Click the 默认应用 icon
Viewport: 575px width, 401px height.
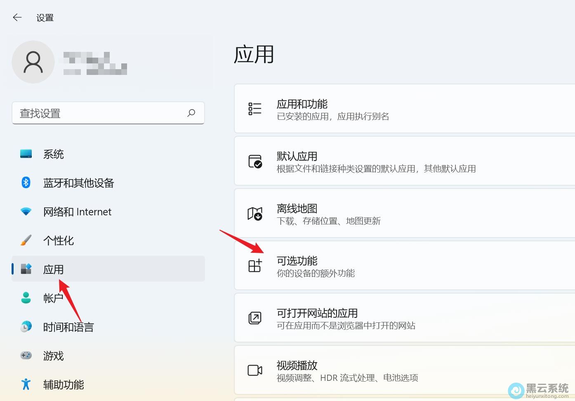255,161
